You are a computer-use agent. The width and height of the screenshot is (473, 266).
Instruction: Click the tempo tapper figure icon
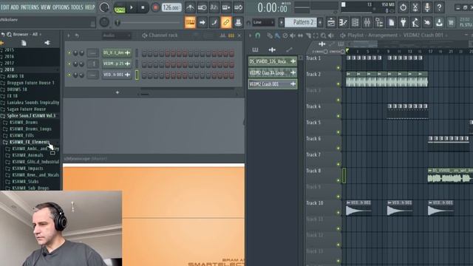pos(415,22)
